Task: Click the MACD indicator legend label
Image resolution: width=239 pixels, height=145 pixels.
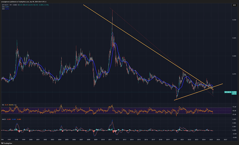Action: coord(4,119)
